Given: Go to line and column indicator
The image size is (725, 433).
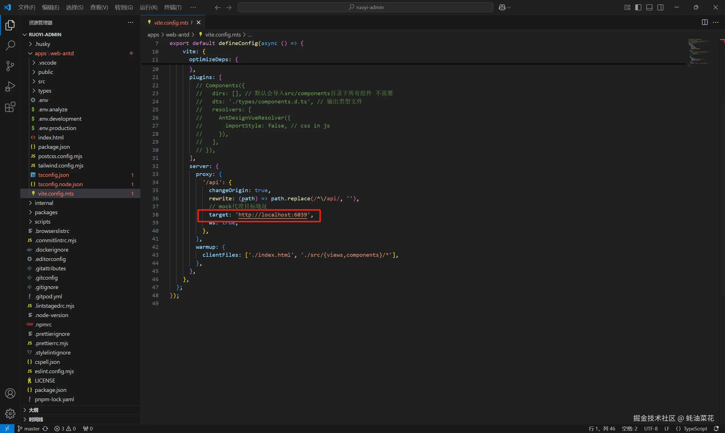Looking at the screenshot, I should click(x=602, y=428).
